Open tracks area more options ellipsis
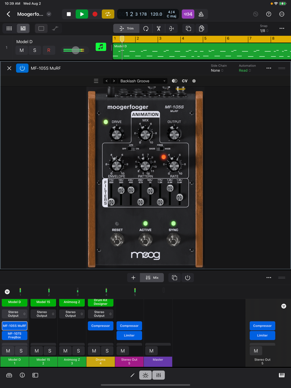Screen dimensions: 291x388 click(282, 29)
